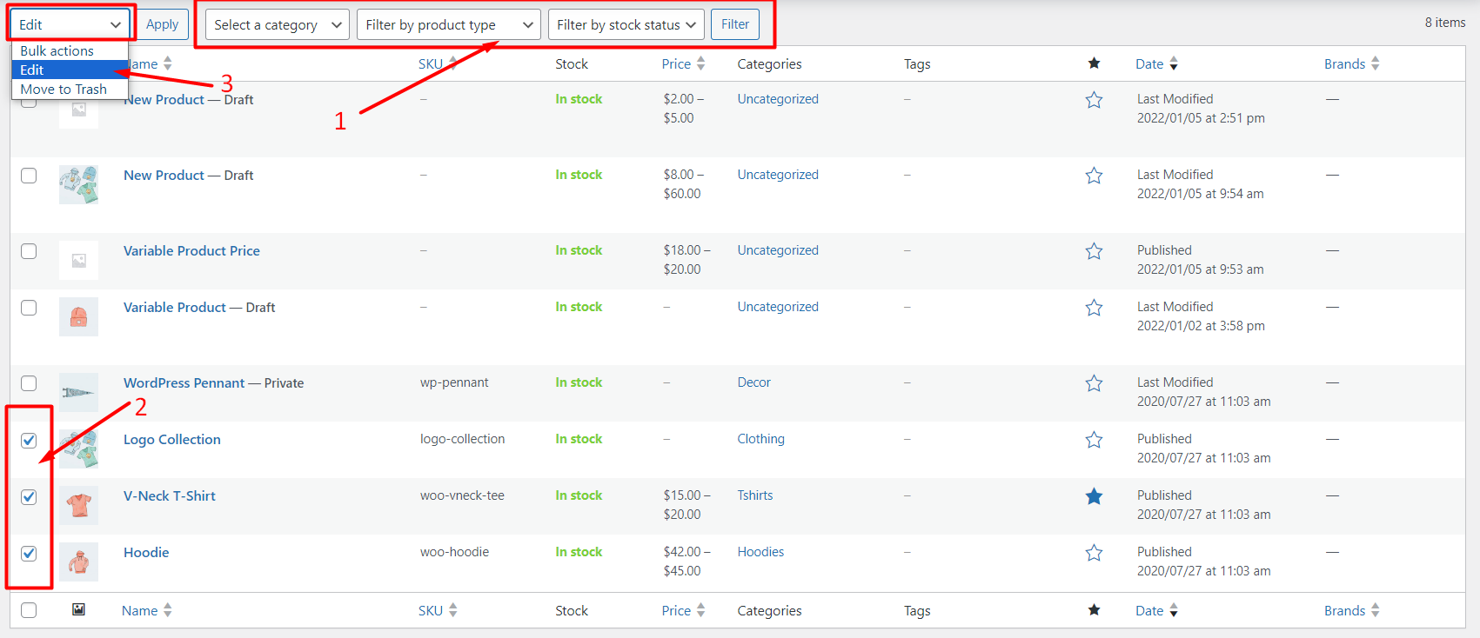Filter by Clothing category link

pyautogui.click(x=761, y=439)
